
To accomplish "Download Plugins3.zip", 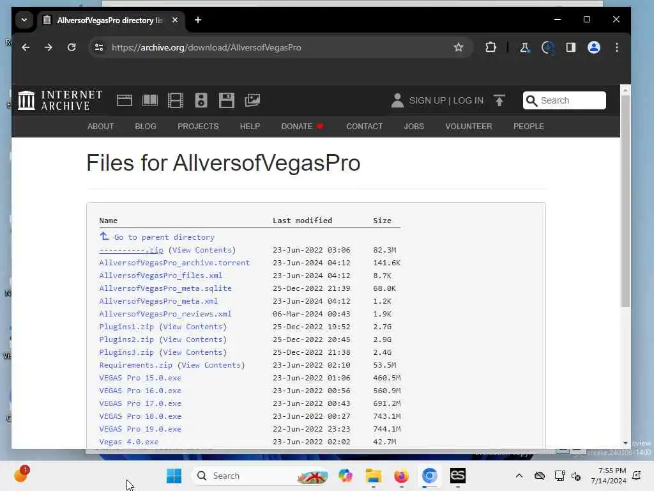I will [x=126, y=352].
